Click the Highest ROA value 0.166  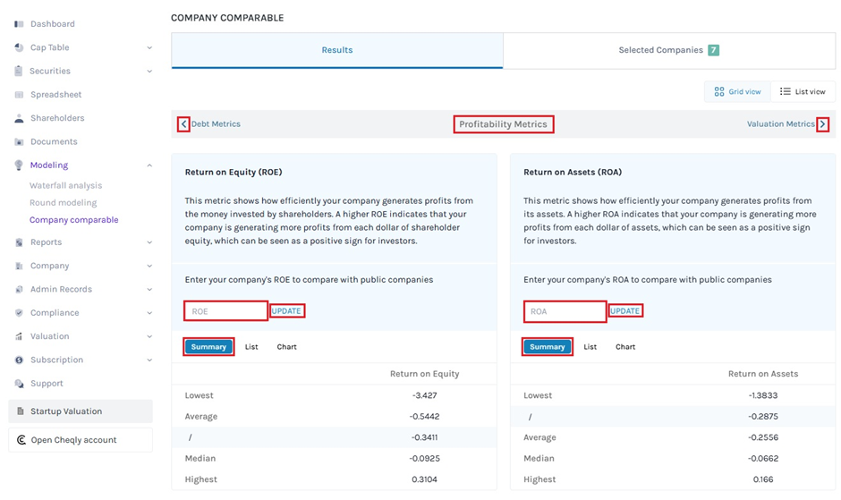(762, 479)
